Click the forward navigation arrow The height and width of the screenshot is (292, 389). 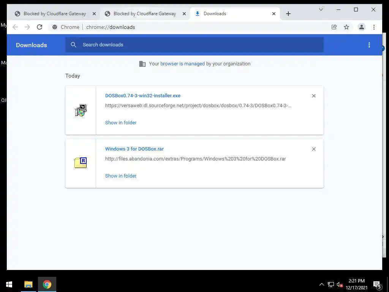[x=27, y=27]
